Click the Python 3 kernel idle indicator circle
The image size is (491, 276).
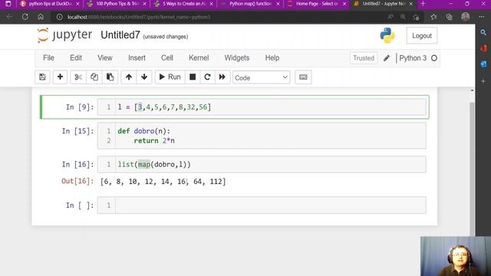434,58
